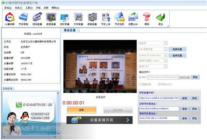Click the 2052分钟 balance value
Viewport: 207px width, 140px height.
pos(25,58)
